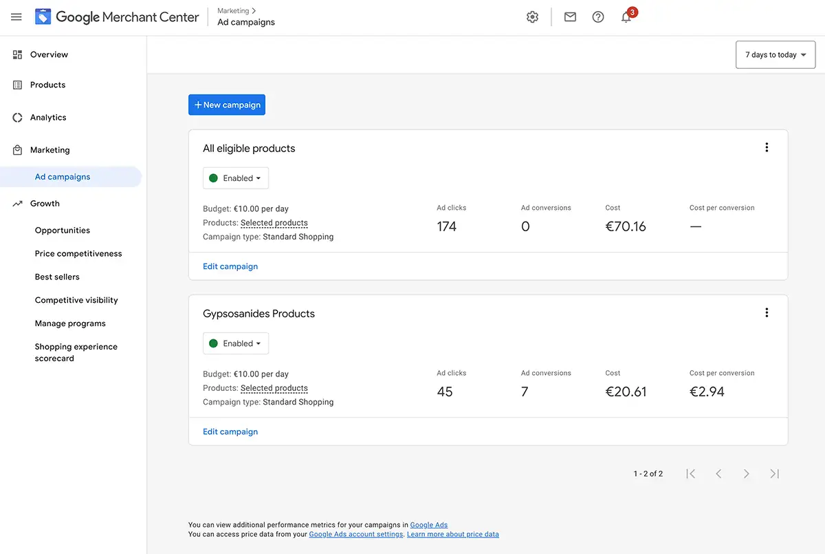825x554 pixels.
Task: Open more options for All eligible products
Action: pyautogui.click(x=767, y=147)
